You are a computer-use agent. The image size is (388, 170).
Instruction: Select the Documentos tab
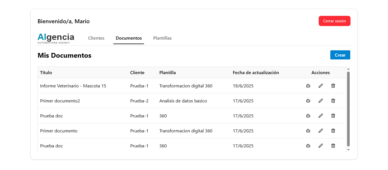[x=129, y=38]
